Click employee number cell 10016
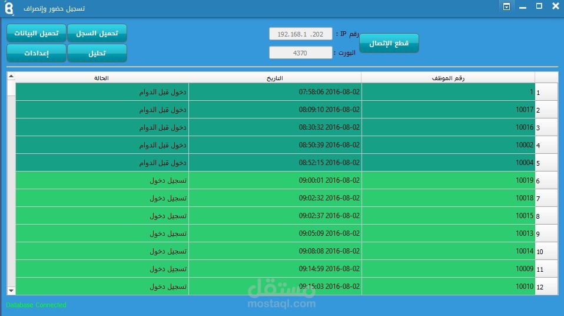564x316 pixels. click(x=448, y=127)
